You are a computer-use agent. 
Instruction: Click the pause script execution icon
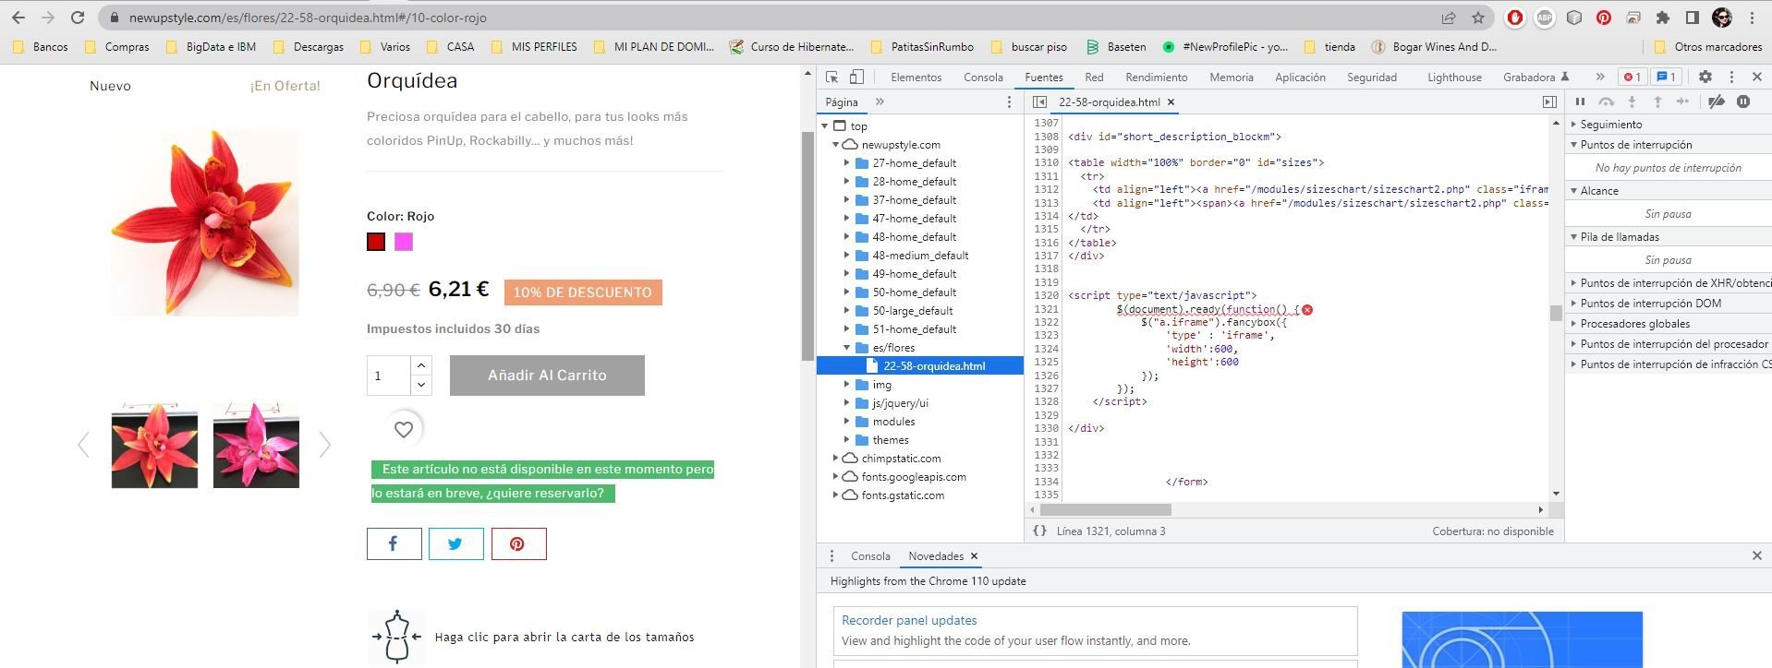point(1580,102)
